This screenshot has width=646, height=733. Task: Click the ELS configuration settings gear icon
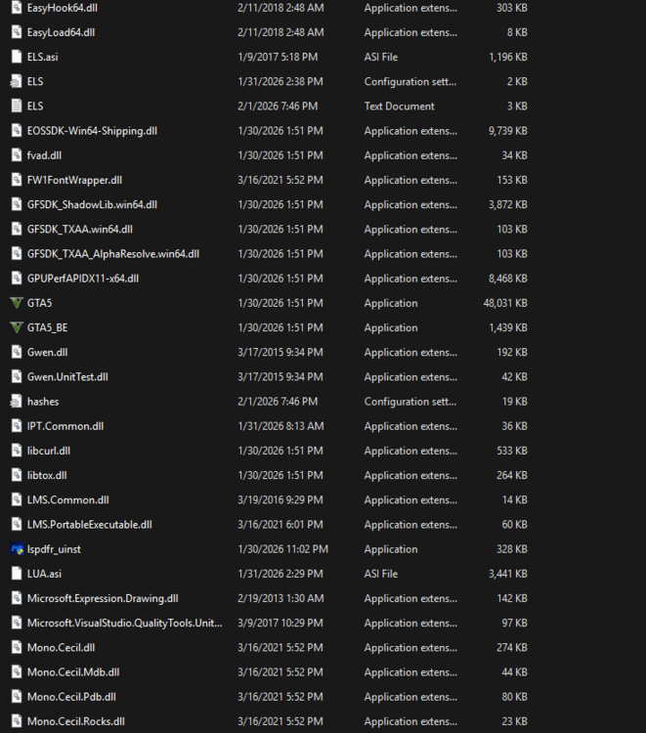click(x=17, y=81)
